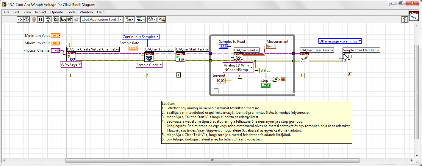Viewport: 422px width, 166px height.
Task: Click the Maximum Value DBL terminal
Action: [x=56, y=43]
